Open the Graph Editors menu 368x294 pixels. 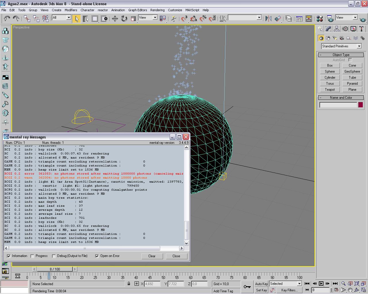pyautogui.click(x=137, y=10)
